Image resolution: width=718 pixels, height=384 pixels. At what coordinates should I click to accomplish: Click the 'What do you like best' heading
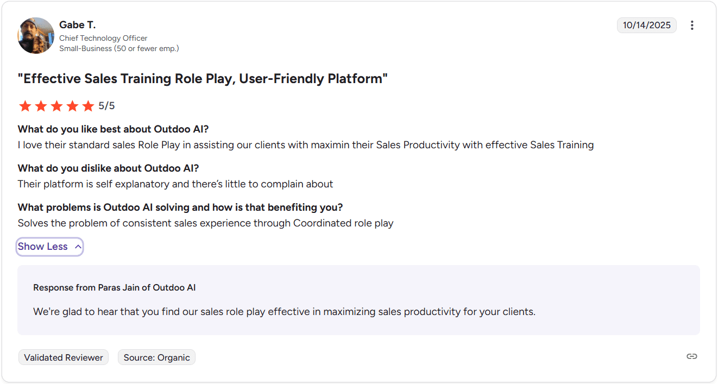pos(113,129)
